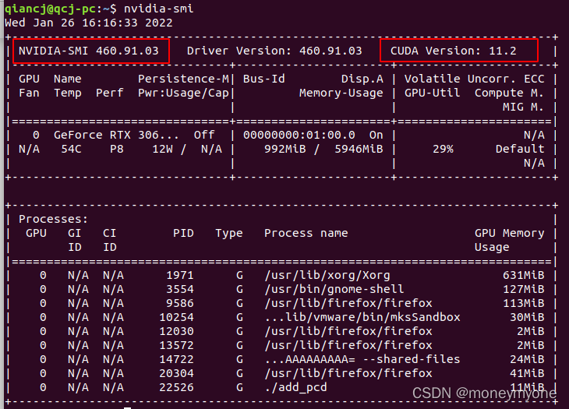Click the process './add_pcd'
Viewport: 569px width, 409px height.
[x=295, y=388]
